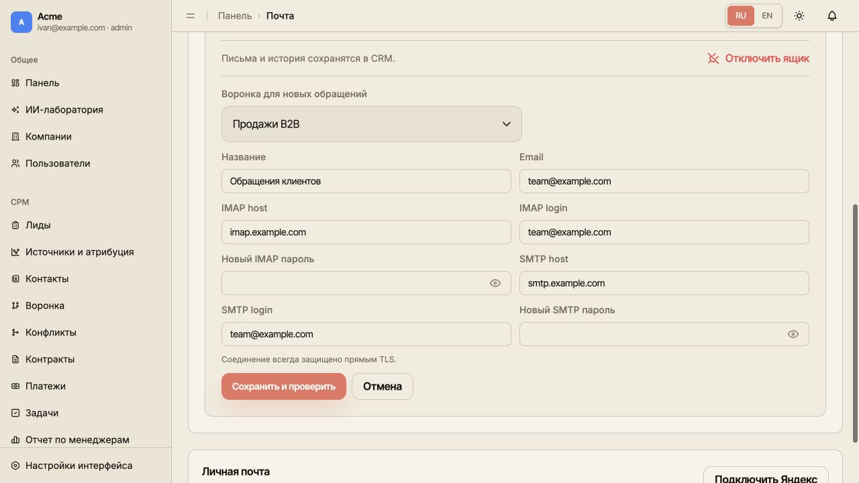859x483 pixels.
Task: Click the Личная почта heading
Action: pyautogui.click(x=236, y=472)
